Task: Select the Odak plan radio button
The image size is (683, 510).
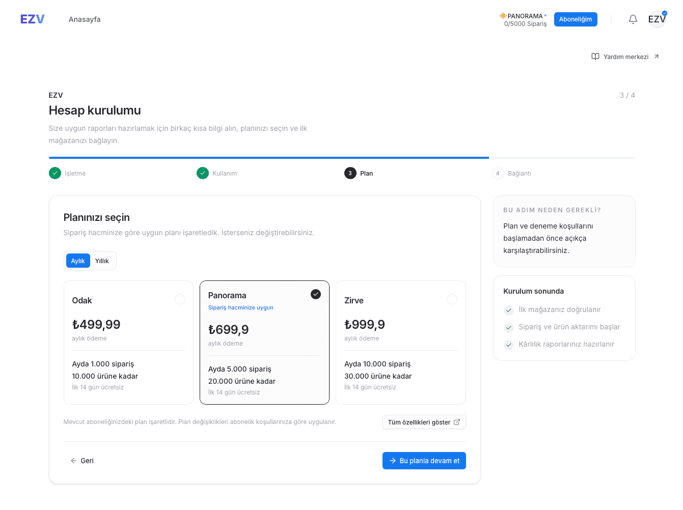Action: coord(180,299)
